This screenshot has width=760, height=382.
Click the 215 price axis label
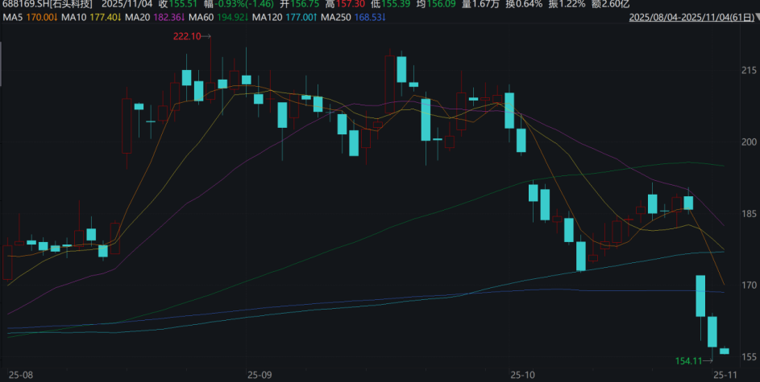750,71
